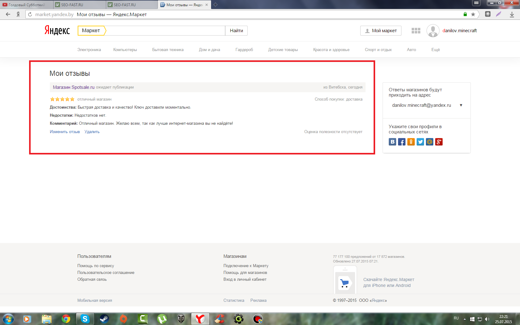Open the 'Компьютеры' category

(125, 50)
